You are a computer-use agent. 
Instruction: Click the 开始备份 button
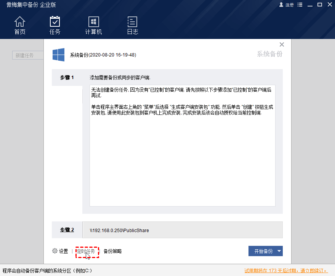click(261, 251)
